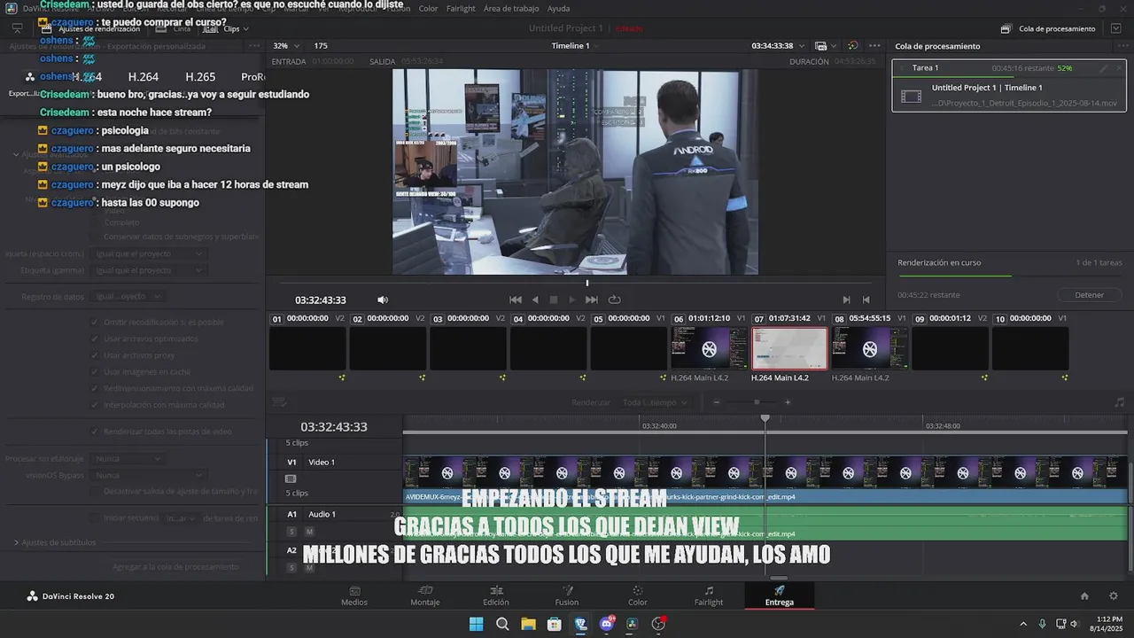This screenshot has height=638, width=1134.
Task: Adjust the timeline zoom slider
Action: tap(757, 402)
